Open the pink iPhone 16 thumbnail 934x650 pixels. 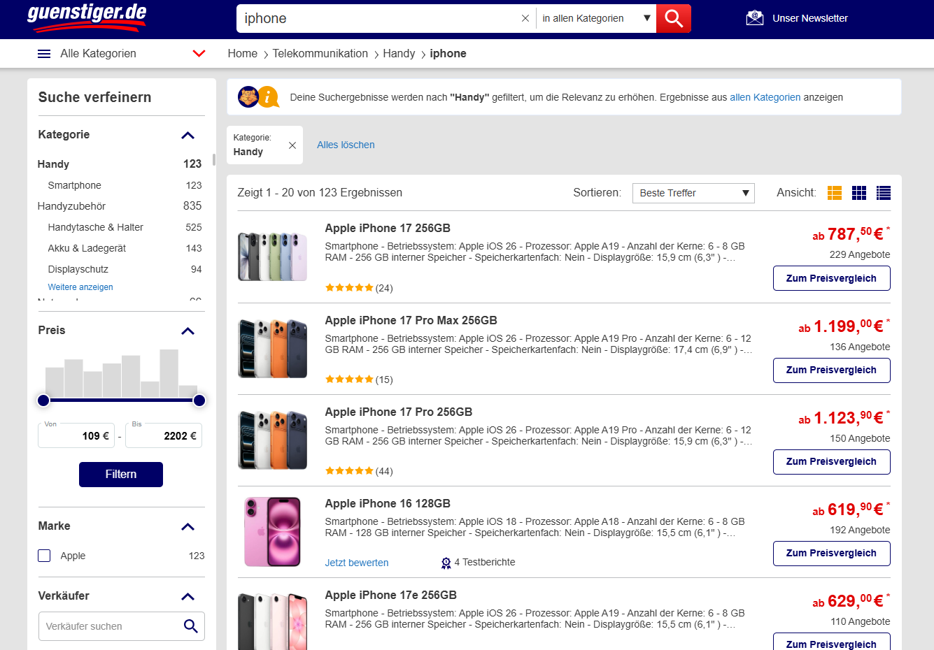point(273,532)
